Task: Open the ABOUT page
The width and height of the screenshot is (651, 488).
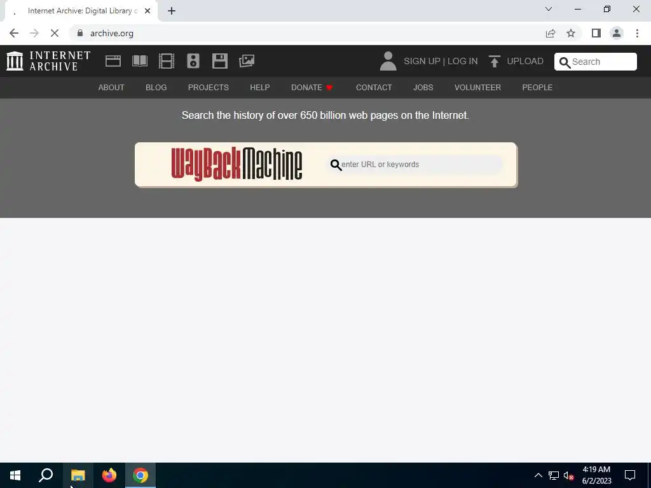Action: (111, 88)
